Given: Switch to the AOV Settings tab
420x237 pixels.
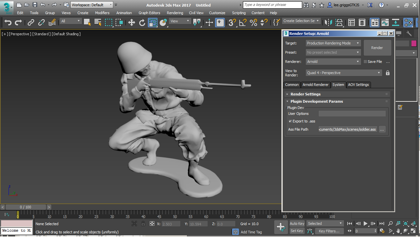Looking at the screenshot, I should pyautogui.click(x=358, y=85).
